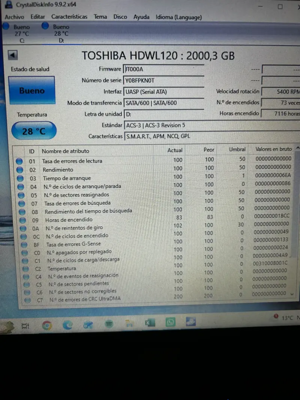The image size is (300, 400).
Task: Open the Idioma (Language) menu
Action: point(178,17)
